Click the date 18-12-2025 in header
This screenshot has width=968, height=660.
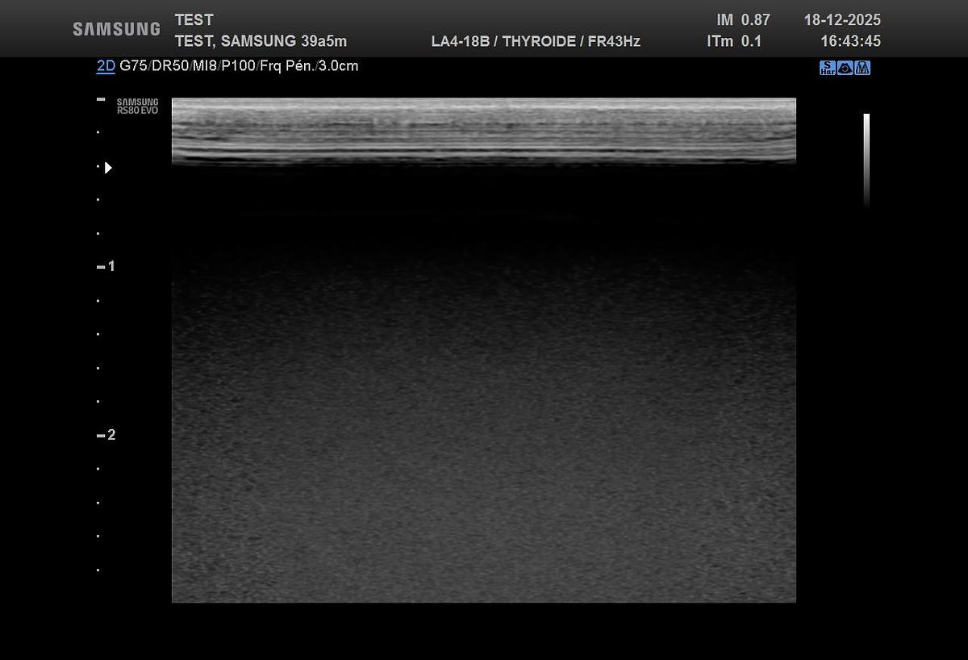pyautogui.click(x=842, y=20)
